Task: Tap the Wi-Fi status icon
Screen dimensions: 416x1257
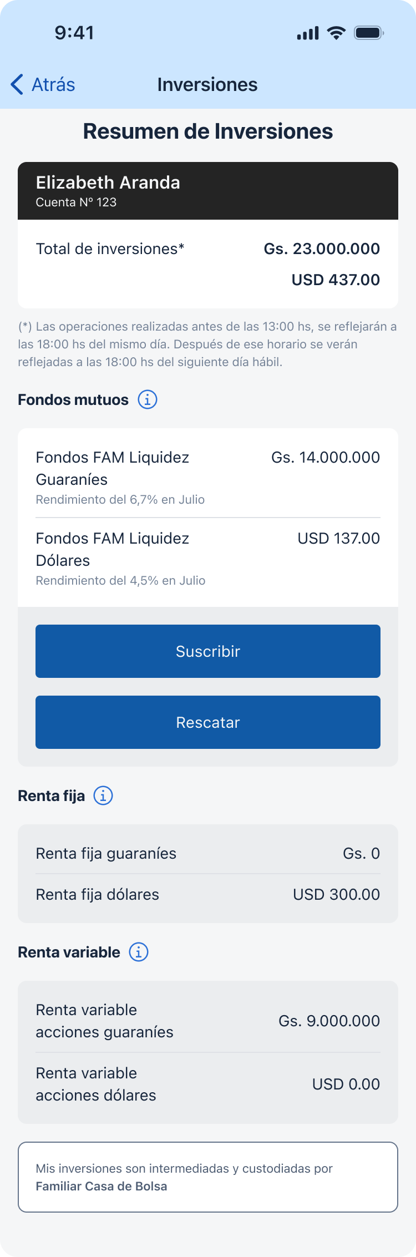Action: tap(336, 33)
